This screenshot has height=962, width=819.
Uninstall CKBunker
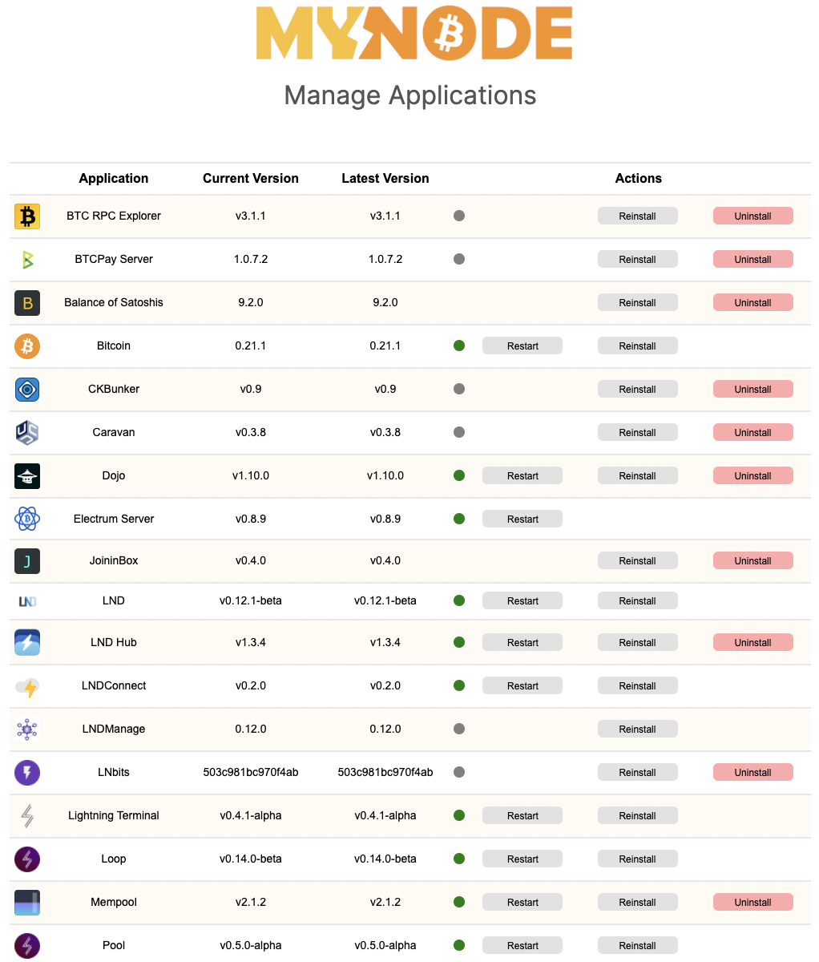tap(753, 389)
